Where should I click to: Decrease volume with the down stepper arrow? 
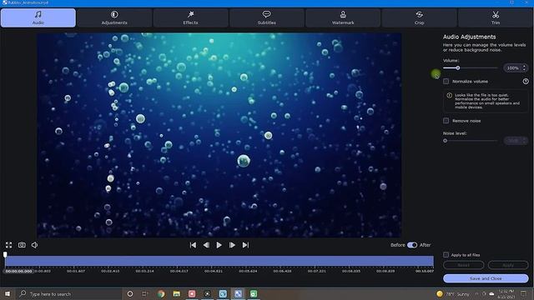[x=525, y=70]
